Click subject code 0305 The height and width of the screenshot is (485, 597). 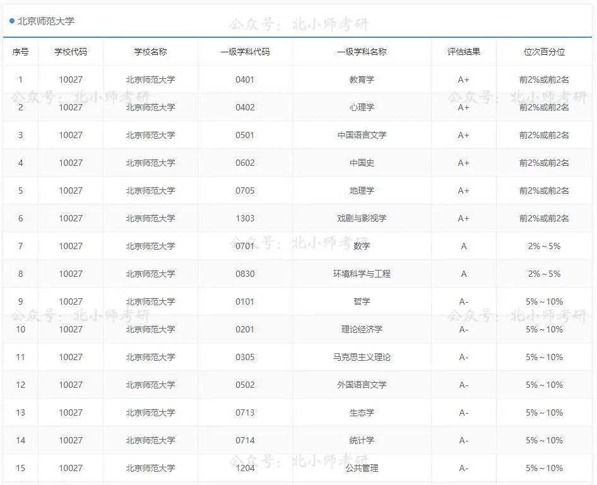point(245,357)
